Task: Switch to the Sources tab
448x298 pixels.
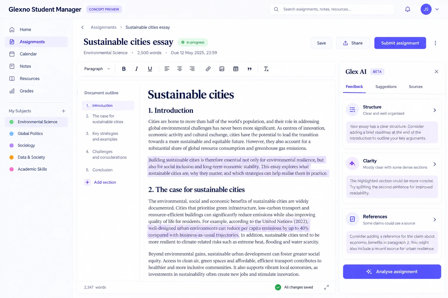Action: 416,87
